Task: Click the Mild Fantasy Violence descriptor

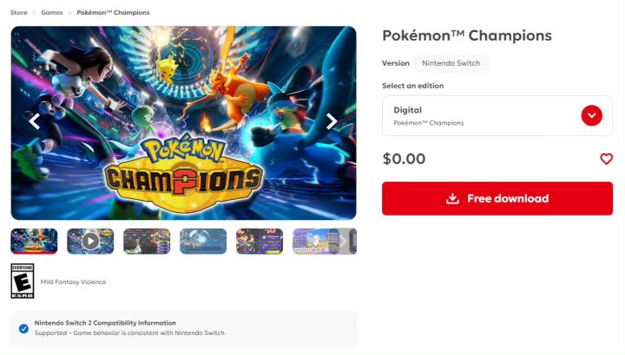Action: [73, 282]
